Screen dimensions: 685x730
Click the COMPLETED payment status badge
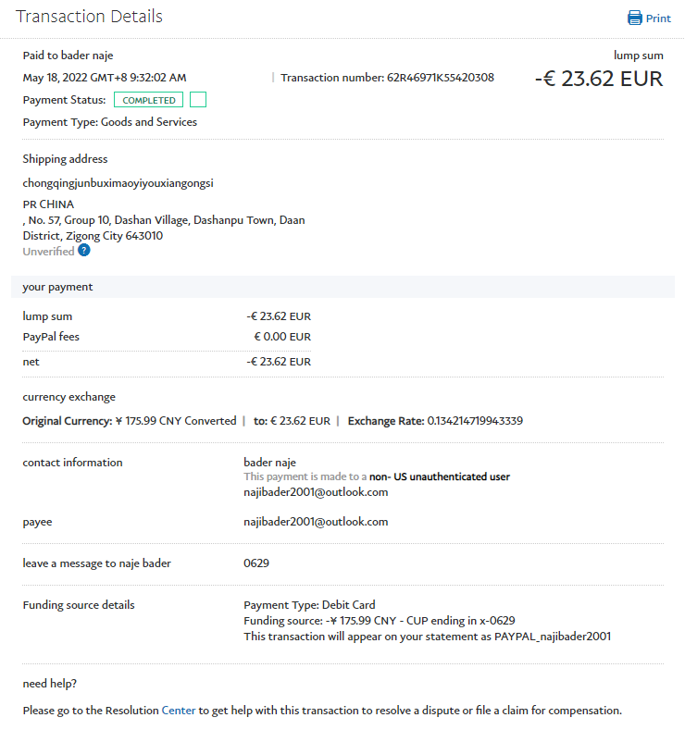tap(148, 100)
